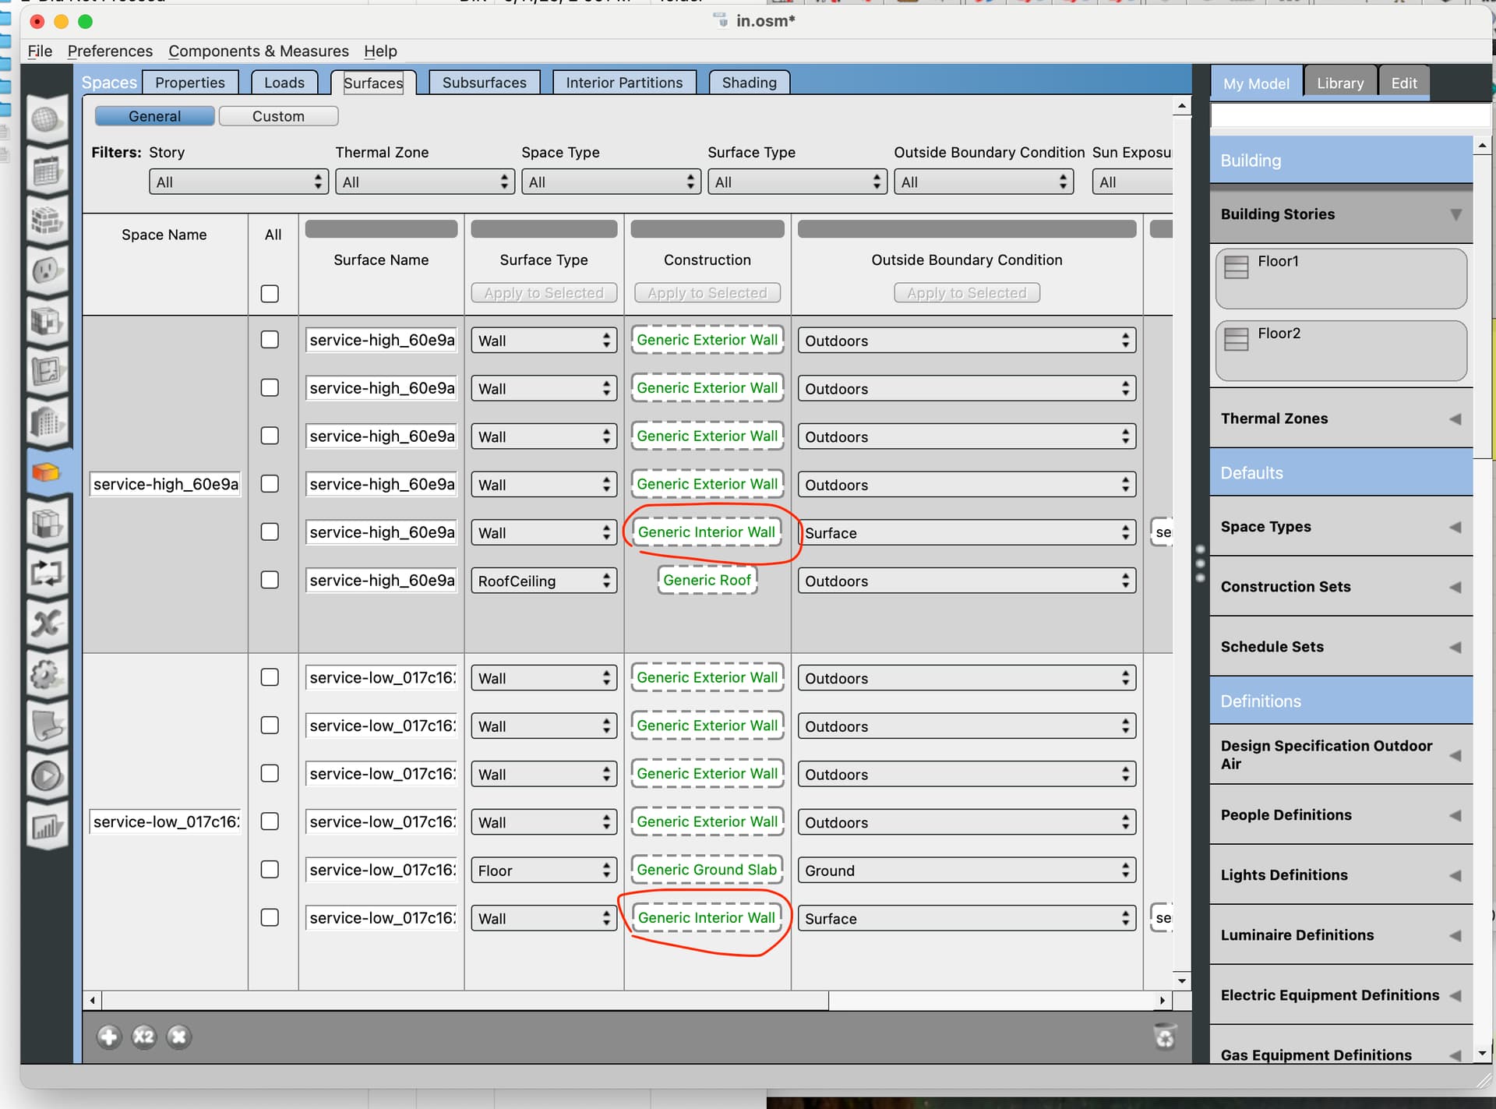Click the add new object plus button

(x=109, y=1037)
